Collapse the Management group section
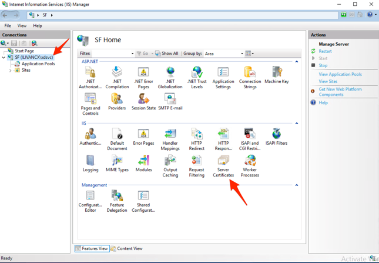Viewport: 379px width, 263px height. pyautogui.click(x=297, y=185)
